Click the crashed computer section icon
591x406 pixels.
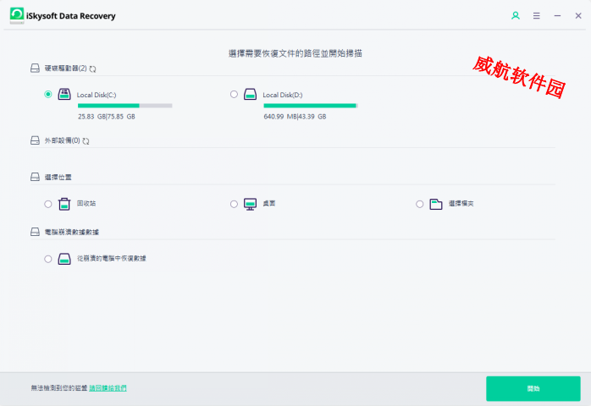[35, 232]
